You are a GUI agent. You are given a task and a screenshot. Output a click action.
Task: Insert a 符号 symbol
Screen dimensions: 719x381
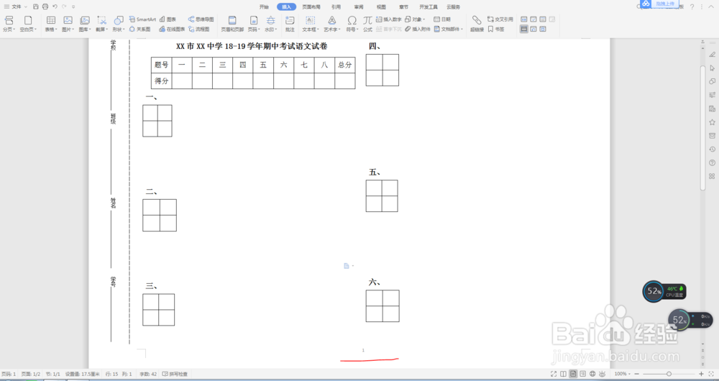click(352, 24)
